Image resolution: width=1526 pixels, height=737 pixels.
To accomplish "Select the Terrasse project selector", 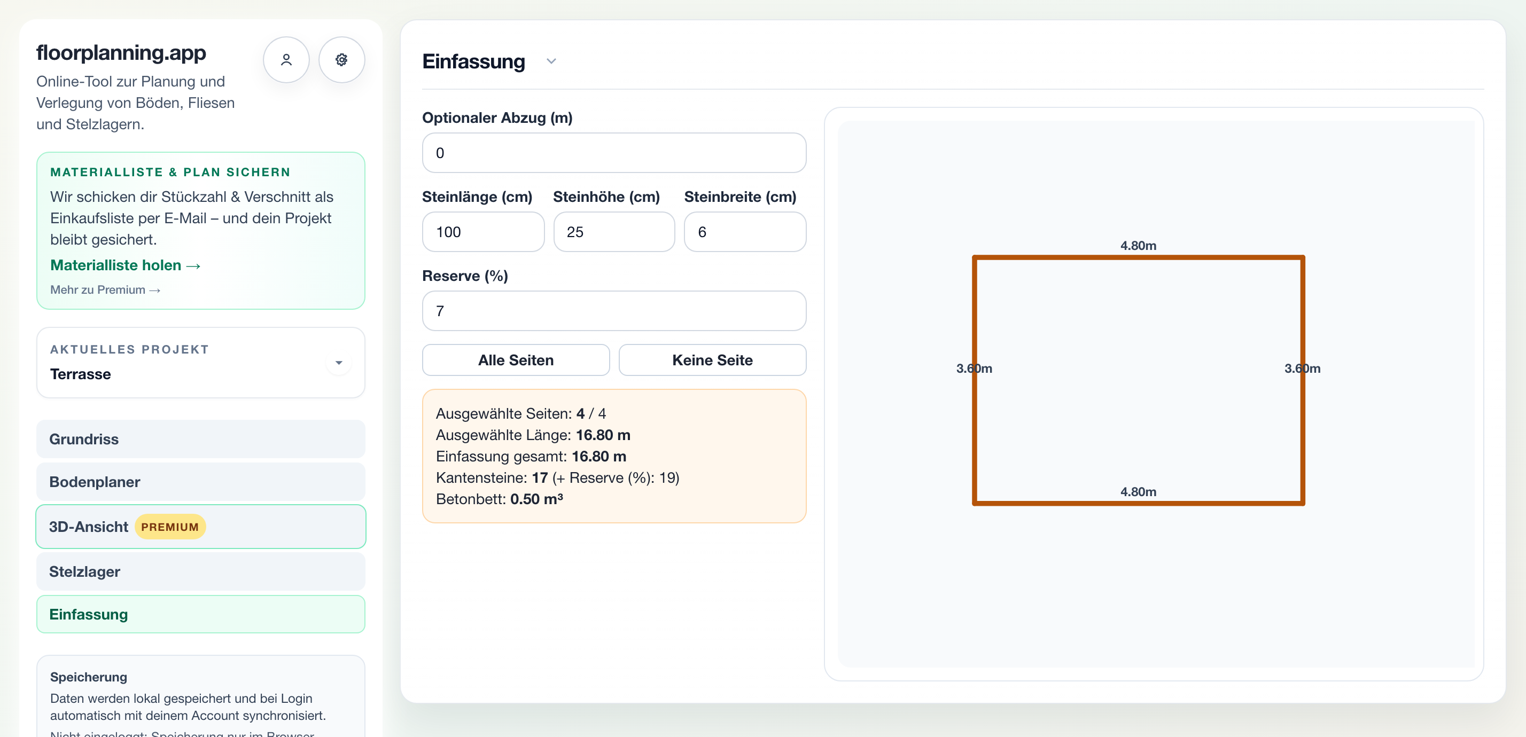I will (x=200, y=362).
